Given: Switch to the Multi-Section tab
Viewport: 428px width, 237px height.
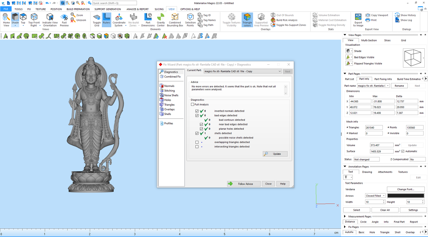Looking at the screenshot, I should pos(369,40).
